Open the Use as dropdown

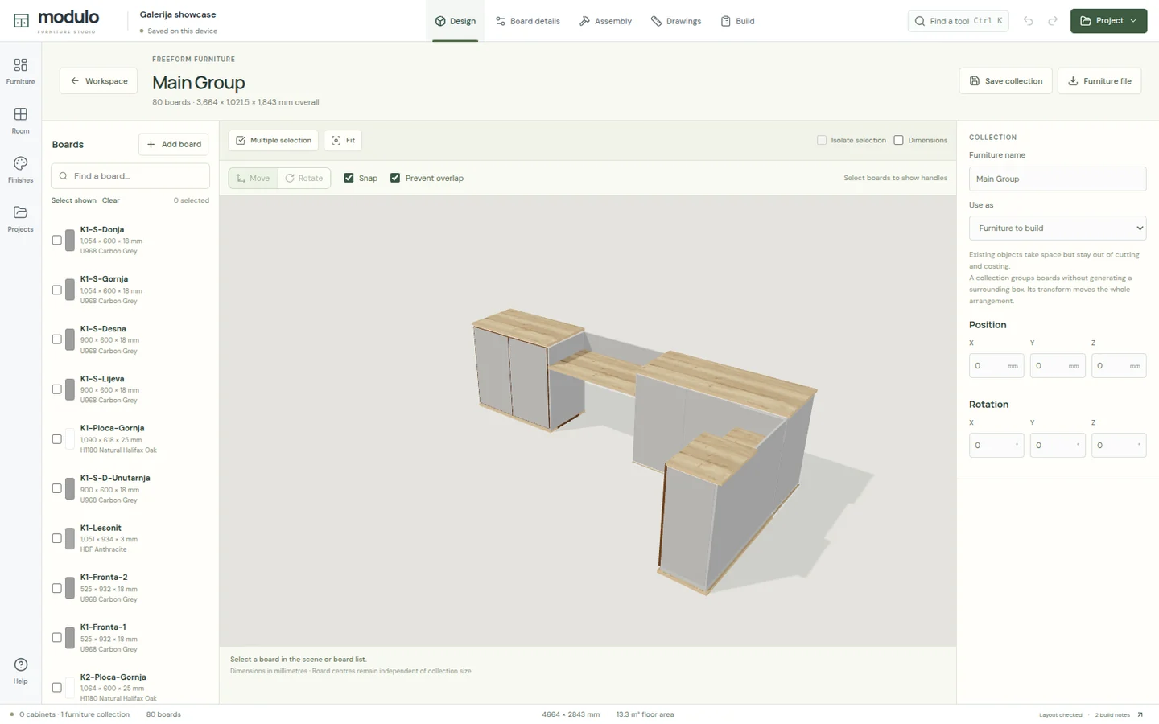coord(1058,228)
